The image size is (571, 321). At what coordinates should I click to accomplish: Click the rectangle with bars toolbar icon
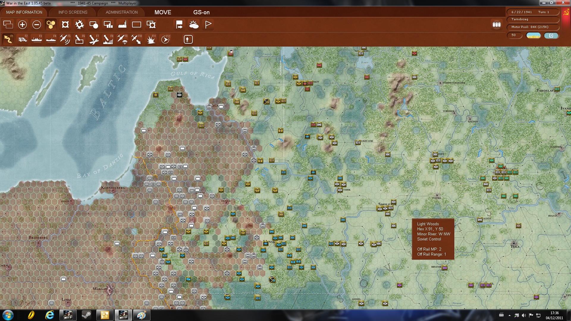click(108, 25)
